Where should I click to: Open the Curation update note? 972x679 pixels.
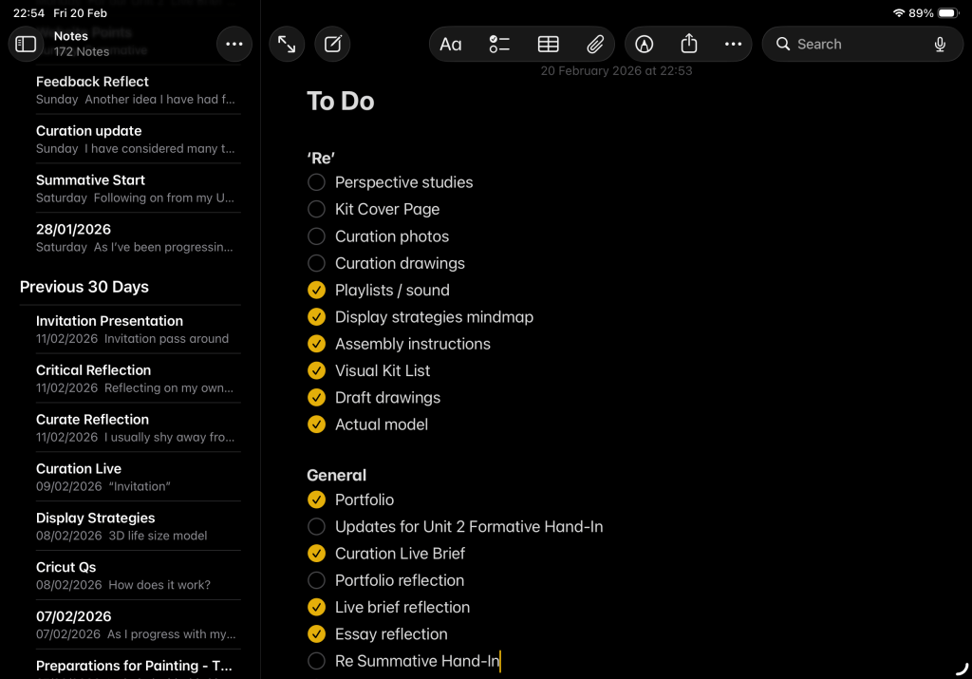(133, 139)
